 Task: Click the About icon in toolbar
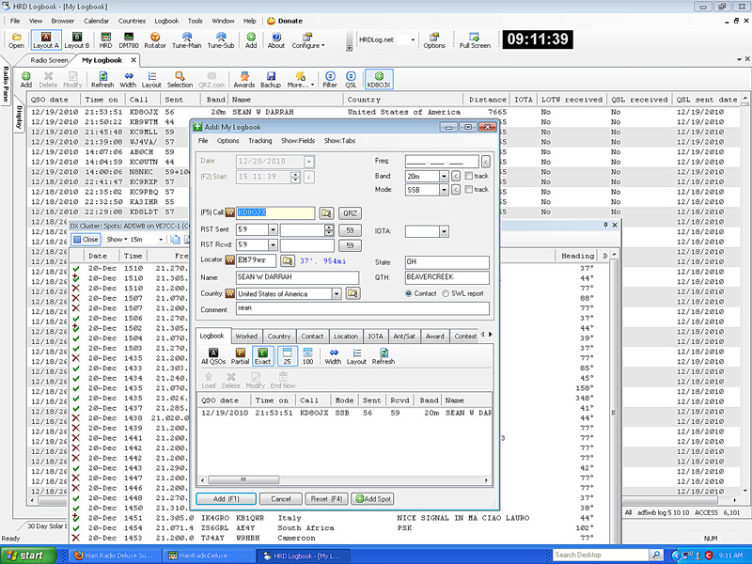(x=275, y=40)
